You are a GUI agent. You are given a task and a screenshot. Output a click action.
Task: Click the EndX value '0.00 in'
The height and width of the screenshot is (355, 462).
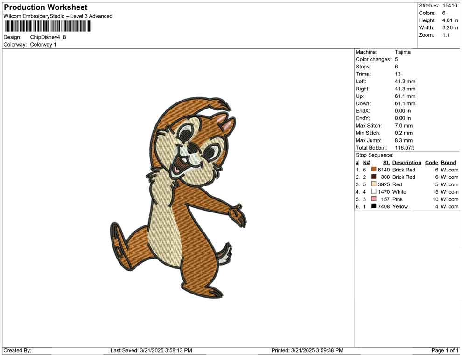point(403,111)
